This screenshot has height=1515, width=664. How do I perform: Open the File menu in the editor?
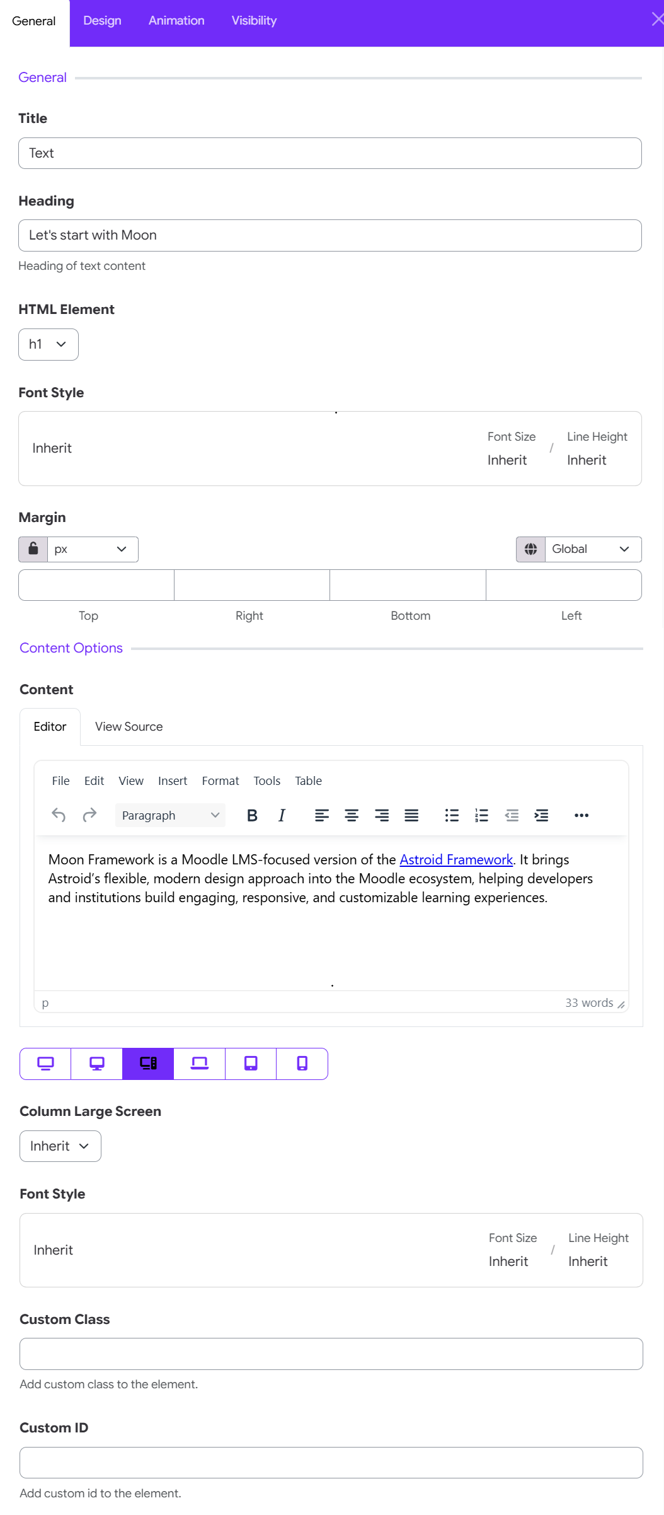(x=60, y=781)
